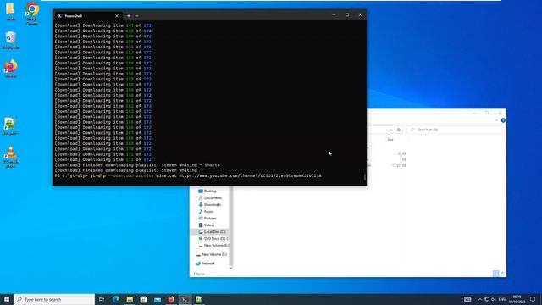The image size is (542, 305).
Task: Open Google Chrome from the desktop
Action: point(32,13)
